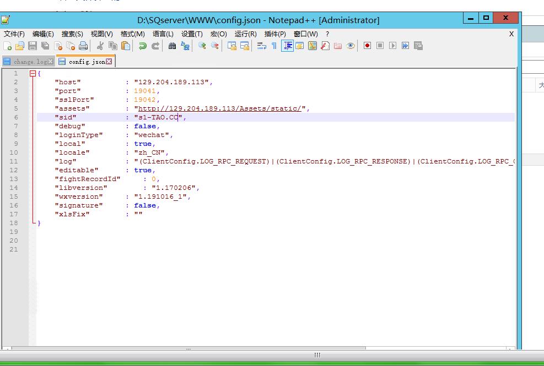Click the assets URL link on line 5
This screenshot has width=544, height=366.
219,108
